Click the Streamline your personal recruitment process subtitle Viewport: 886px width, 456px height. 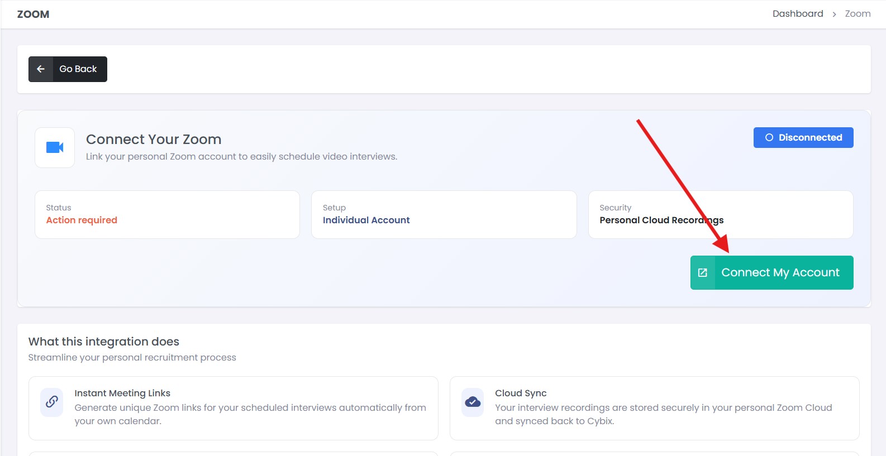(132, 357)
